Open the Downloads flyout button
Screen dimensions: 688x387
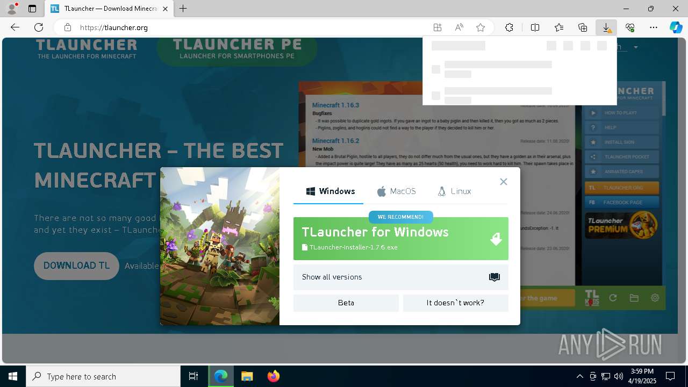tap(606, 27)
